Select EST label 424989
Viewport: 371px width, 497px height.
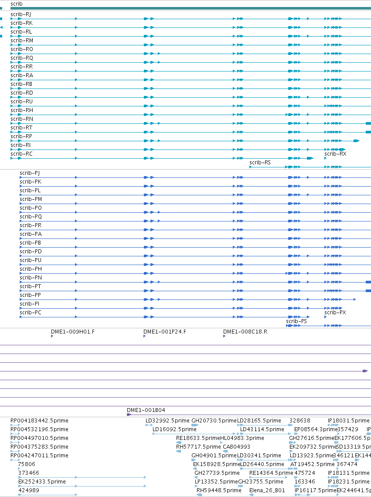tap(28, 490)
